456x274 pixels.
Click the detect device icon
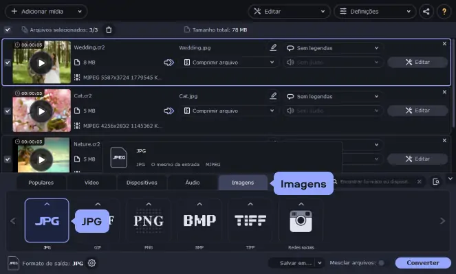pos(436,182)
